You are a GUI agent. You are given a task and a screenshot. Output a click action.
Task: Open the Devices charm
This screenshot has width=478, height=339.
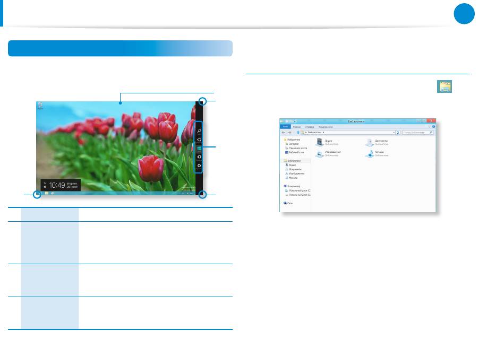199,158
